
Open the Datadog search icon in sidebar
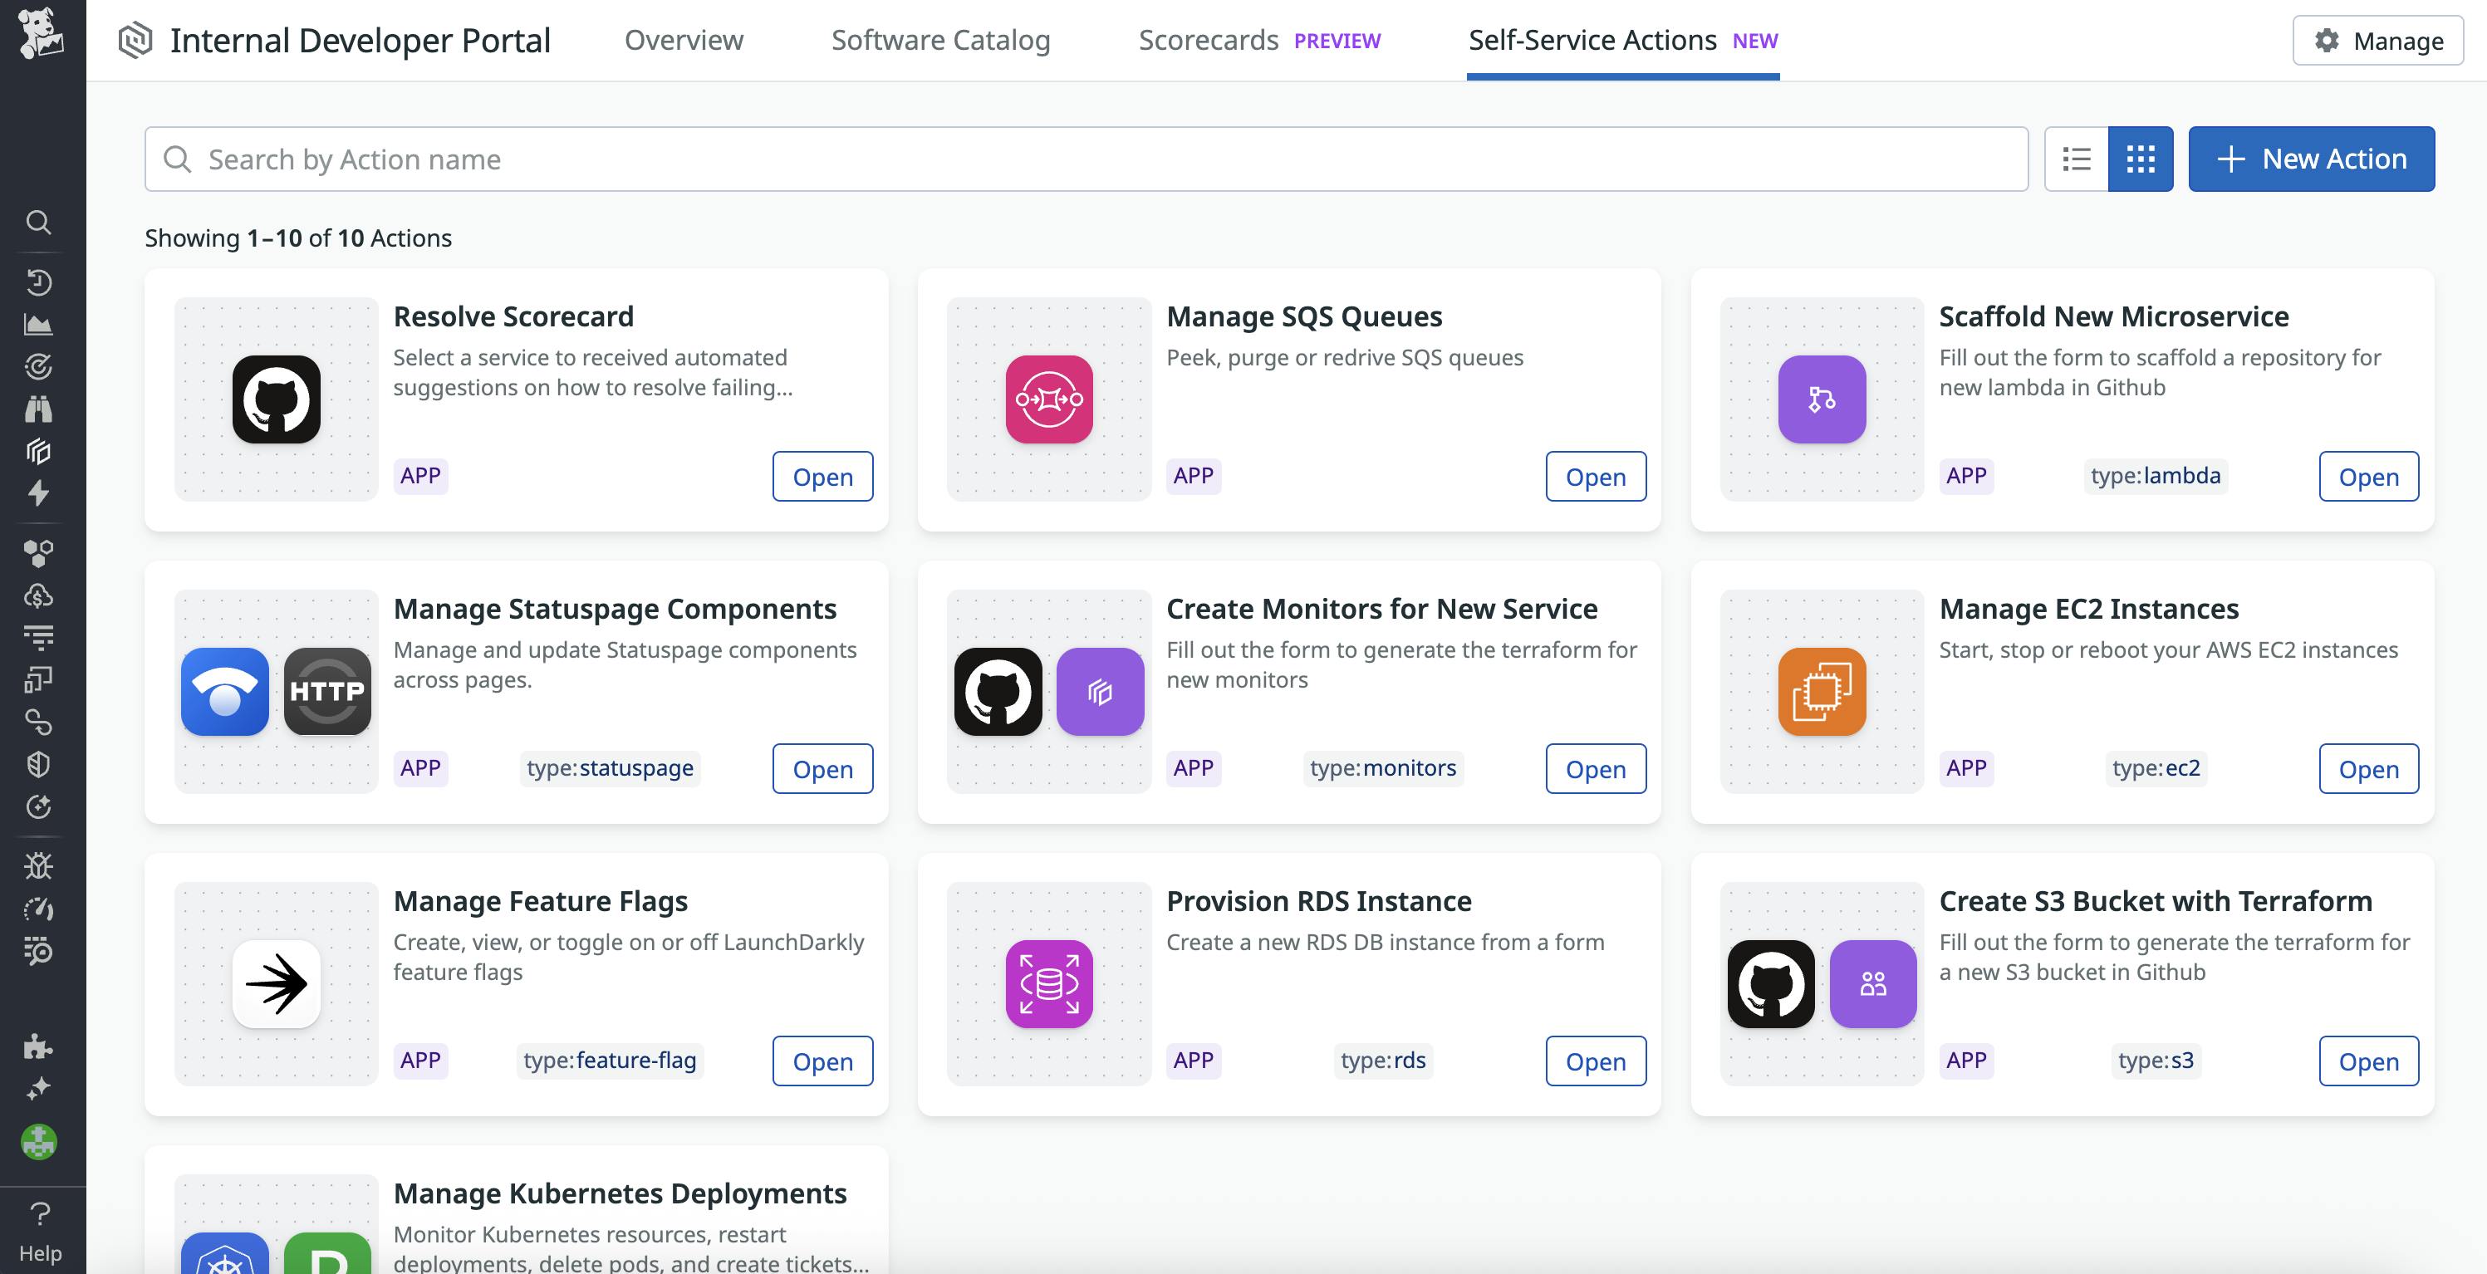[x=38, y=223]
